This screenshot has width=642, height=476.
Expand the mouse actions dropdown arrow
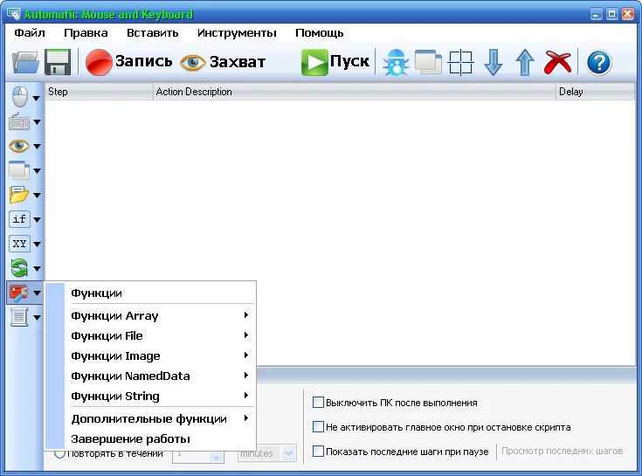[x=37, y=98]
